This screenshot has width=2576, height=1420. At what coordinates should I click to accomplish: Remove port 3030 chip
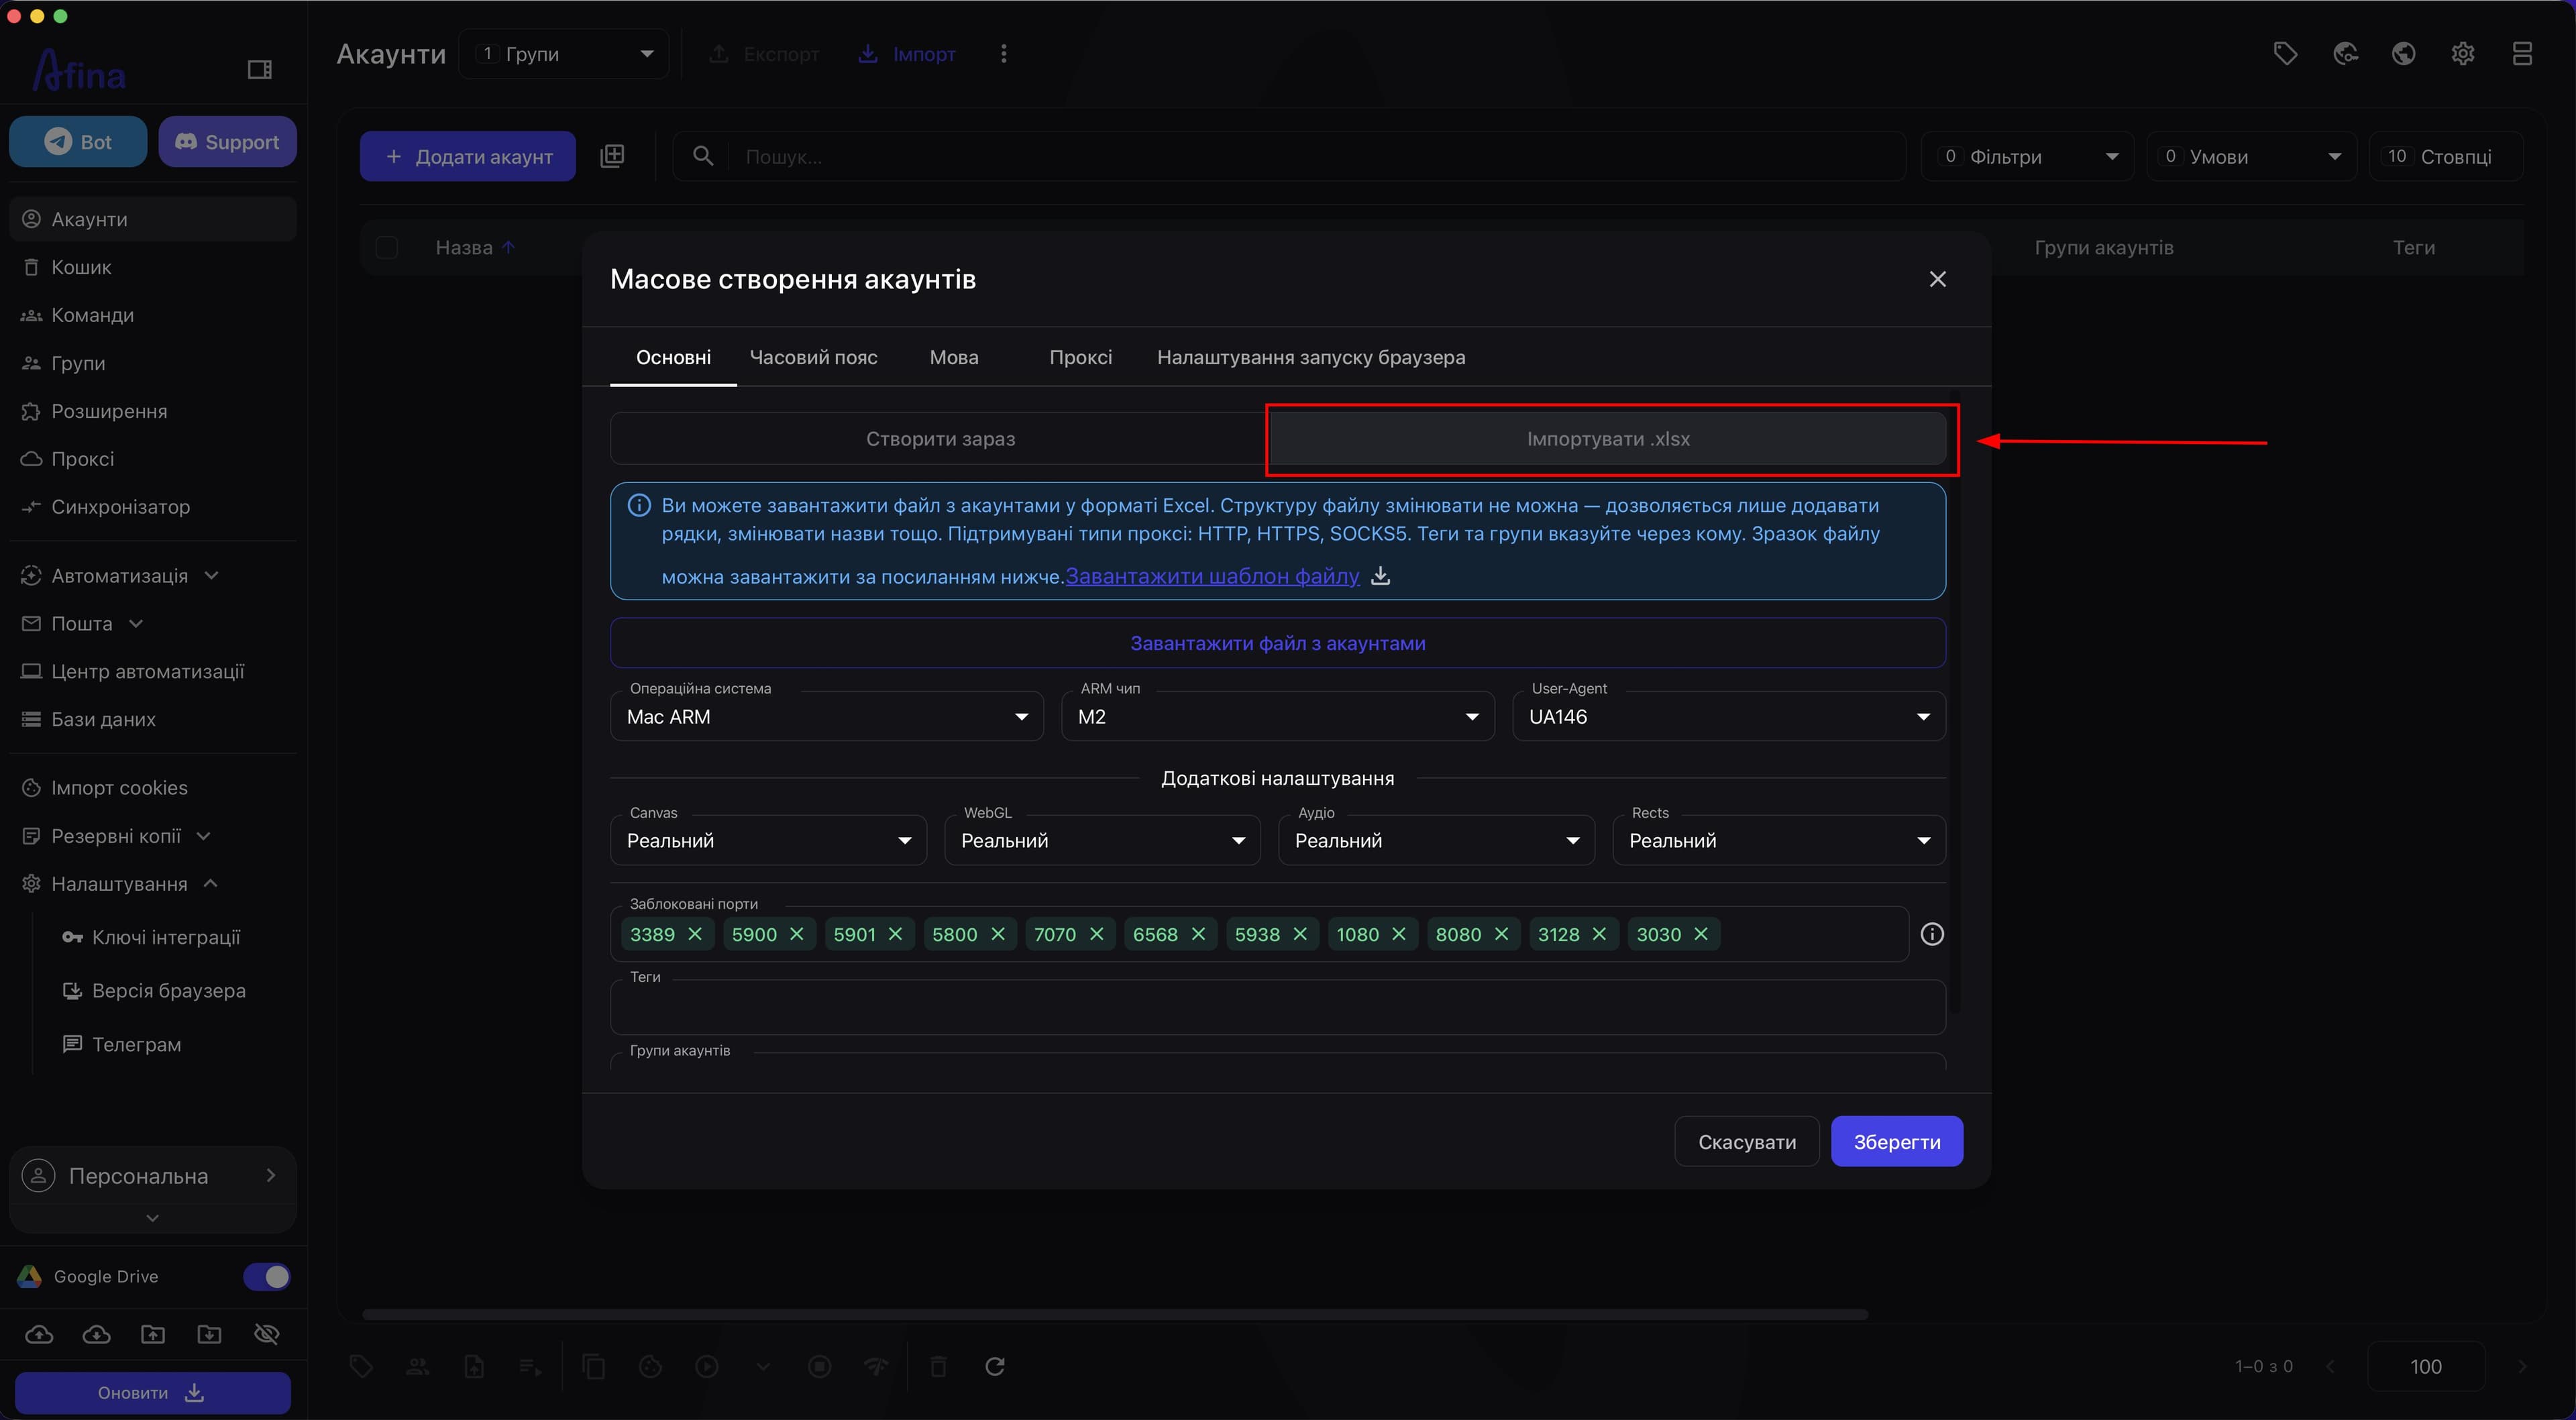click(x=1701, y=934)
